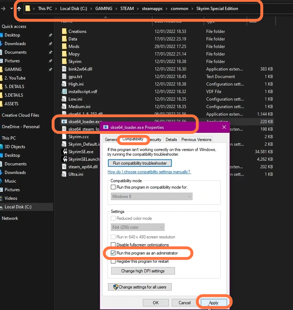The width and height of the screenshot is (293, 310).
Task: Click the Up arrow navigation button
Action: [x=19, y=9]
